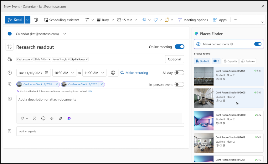This screenshot has height=164, width=268.
Task: Click the Make recurring link
Action: click(134, 73)
